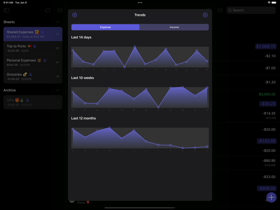Click the shared icon beside Trip to Porto
Screen dimensions: 280x210
[35, 46]
